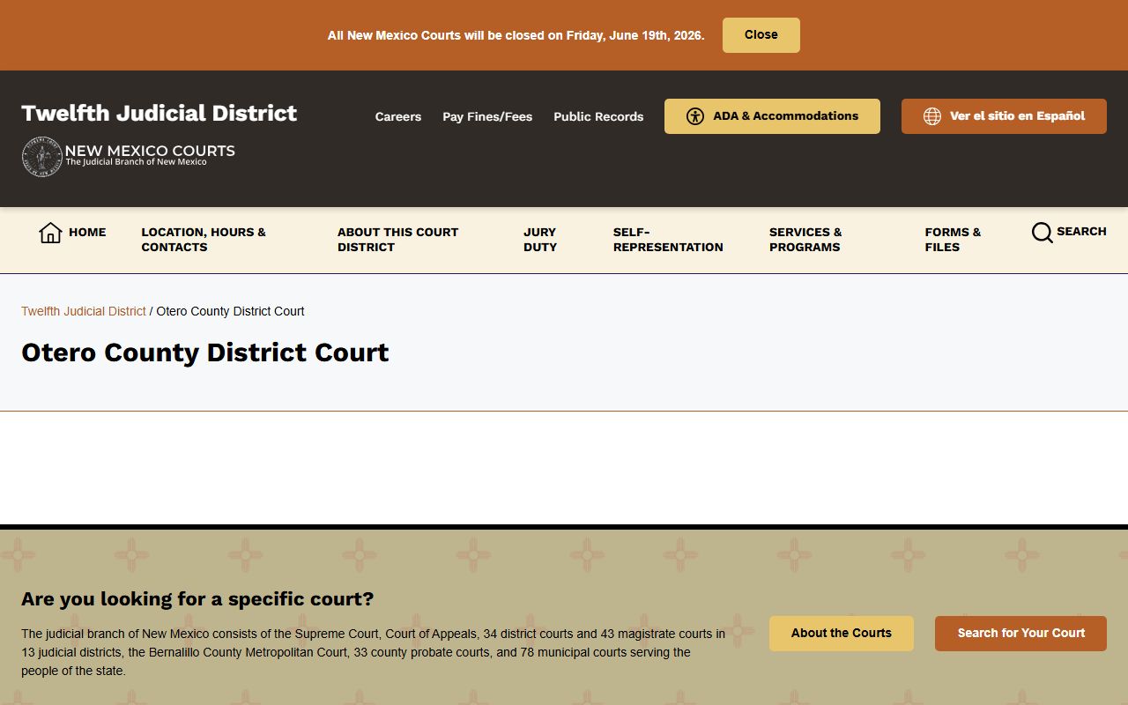Image resolution: width=1128 pixels, height=705 pixels.
Task: Click the home icon in navigation bar
Action: click(x=50, y=233)
